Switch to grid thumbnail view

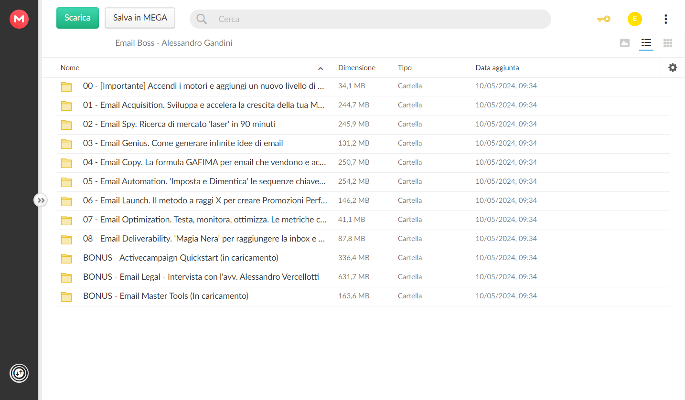668,43
